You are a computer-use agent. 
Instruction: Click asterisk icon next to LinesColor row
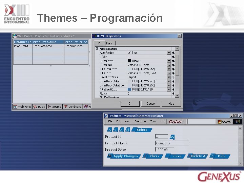[x=173, y=61]
